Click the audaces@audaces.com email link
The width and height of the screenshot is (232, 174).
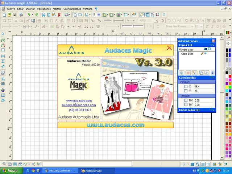pos(79,105)
